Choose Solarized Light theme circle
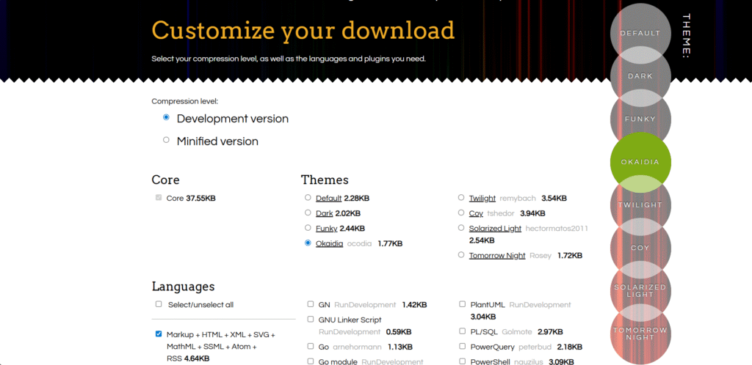The height and width of the screenshot is (365, 752). click(x=640, y=290)
